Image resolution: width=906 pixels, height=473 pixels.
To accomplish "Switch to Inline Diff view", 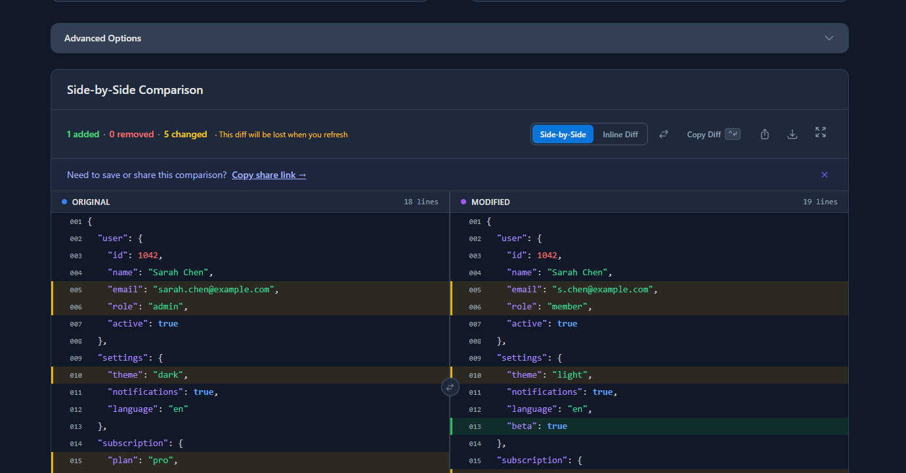I will (x=620, y=134).
